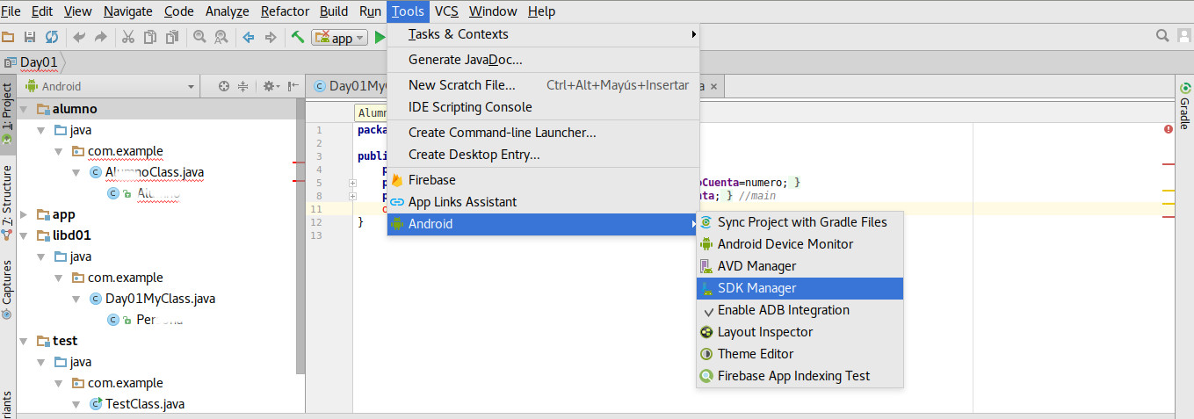Viewport: 1194px width, 419px height.
Task: Click the Synchronize refresh icon
Action: pos(52,37)
